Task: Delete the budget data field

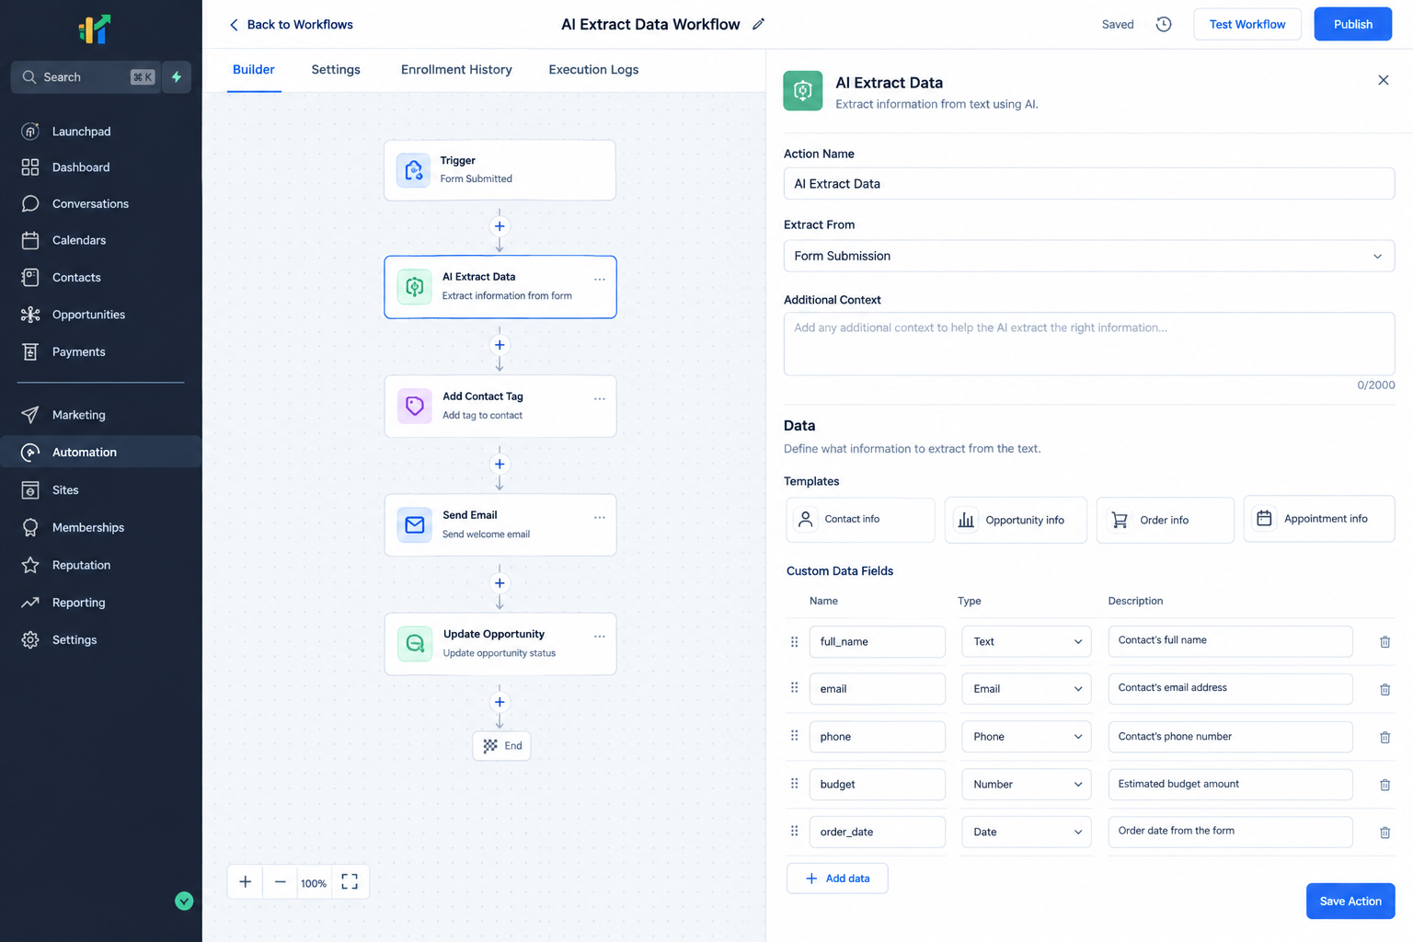Action: click(x=1384, y=786)
